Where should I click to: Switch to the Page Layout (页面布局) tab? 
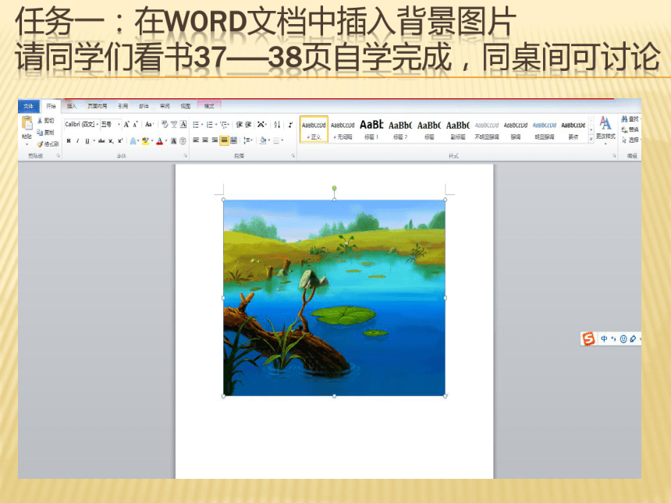[98, 106]
